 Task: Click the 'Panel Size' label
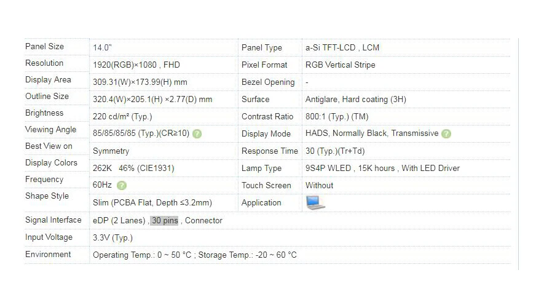(44, 47)
